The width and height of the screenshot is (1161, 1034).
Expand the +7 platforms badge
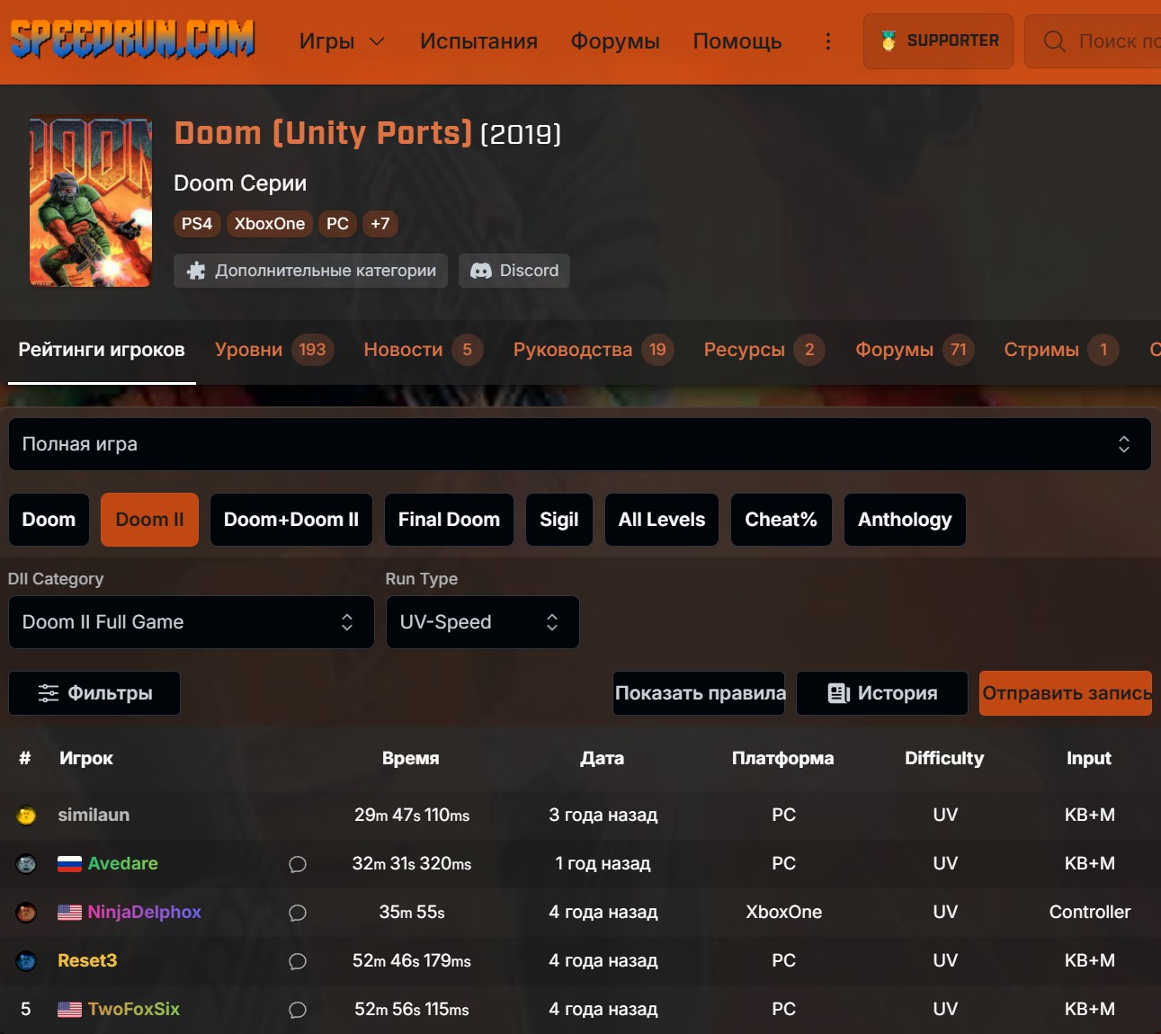[x=380, y=224]
